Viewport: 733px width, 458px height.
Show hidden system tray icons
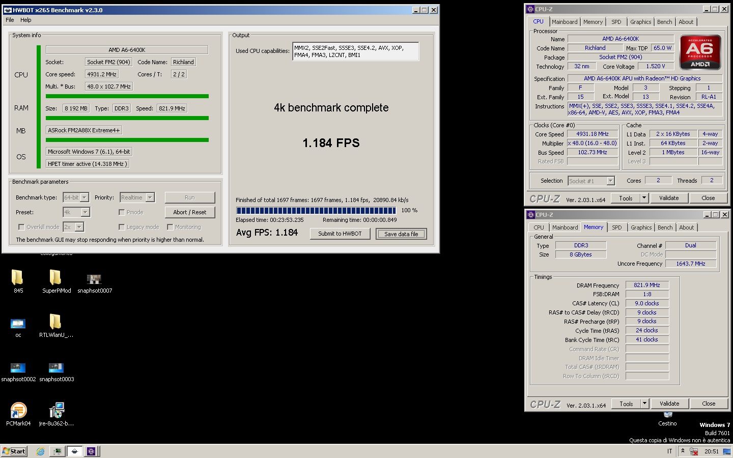pyautogui.click(x=683, y=451)
